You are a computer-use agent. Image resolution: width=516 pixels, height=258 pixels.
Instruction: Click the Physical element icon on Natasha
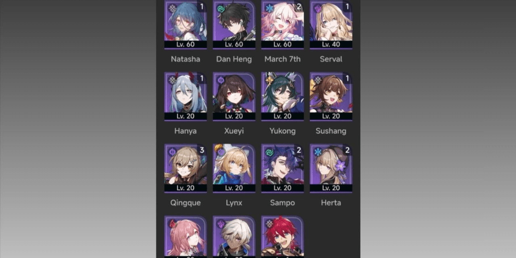click(172, 8)
